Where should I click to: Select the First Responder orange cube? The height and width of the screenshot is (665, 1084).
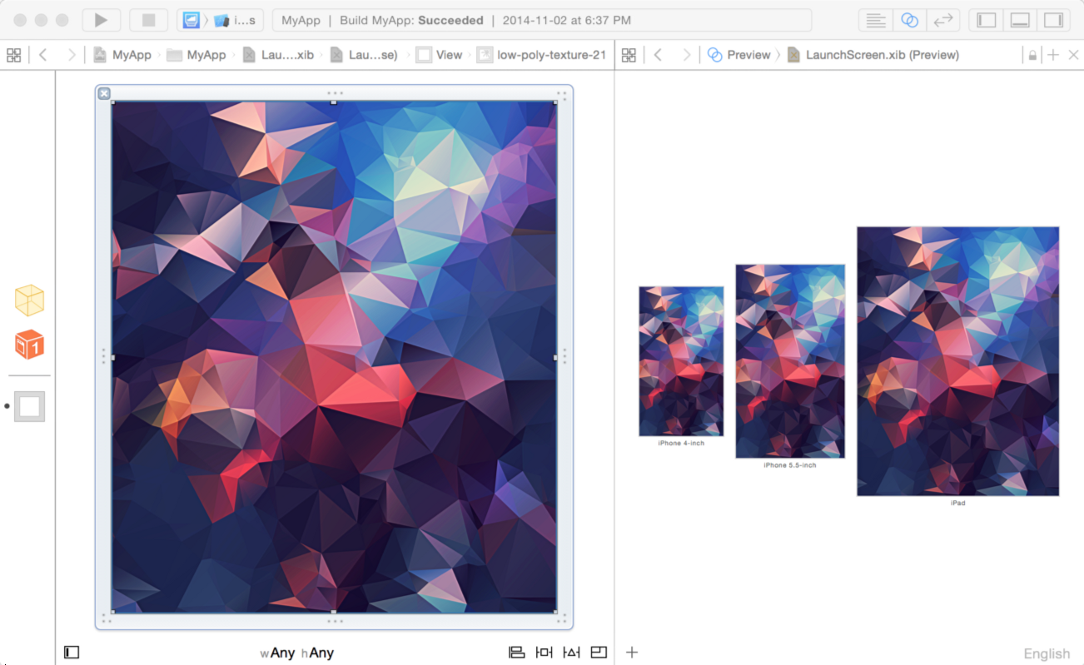click(x=29, y=344)
